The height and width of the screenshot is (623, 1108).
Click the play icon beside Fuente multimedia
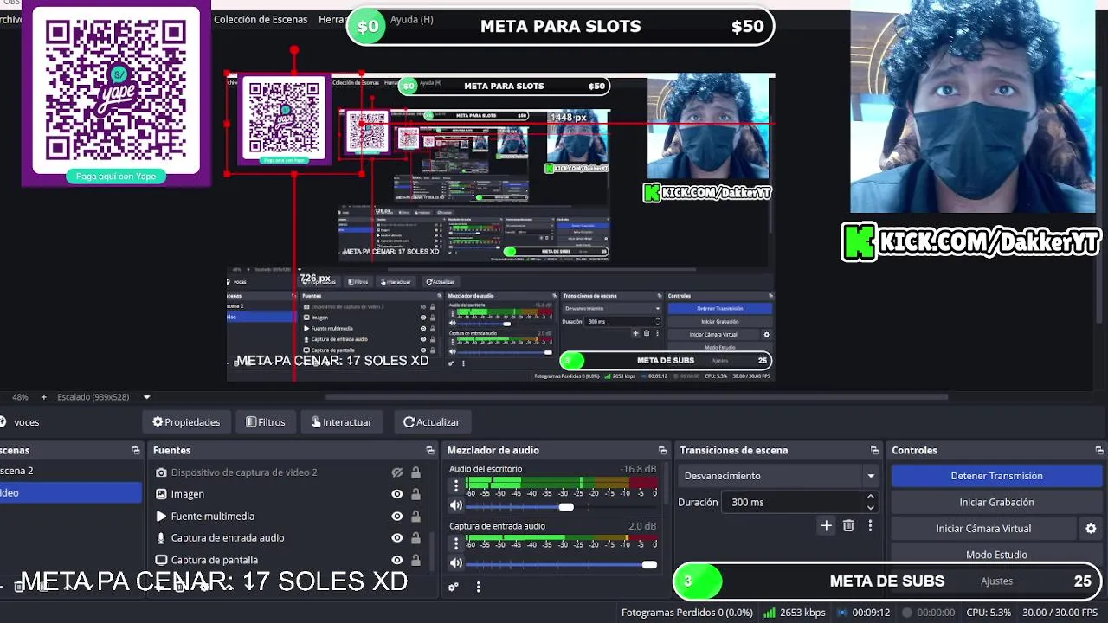pos(161,516)
